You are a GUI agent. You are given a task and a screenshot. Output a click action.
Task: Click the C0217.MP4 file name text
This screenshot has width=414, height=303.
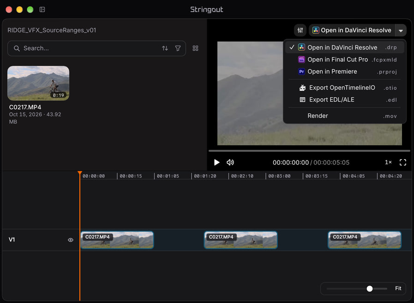pyautogui.click(x=25, y=107)
